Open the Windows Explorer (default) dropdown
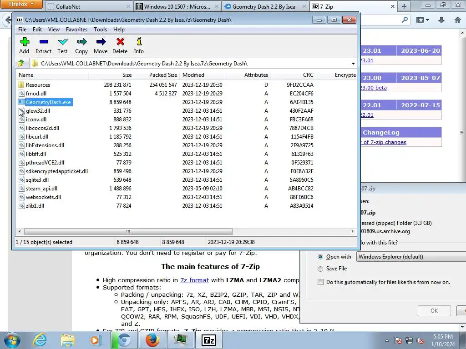 click(x=411, y=257)
